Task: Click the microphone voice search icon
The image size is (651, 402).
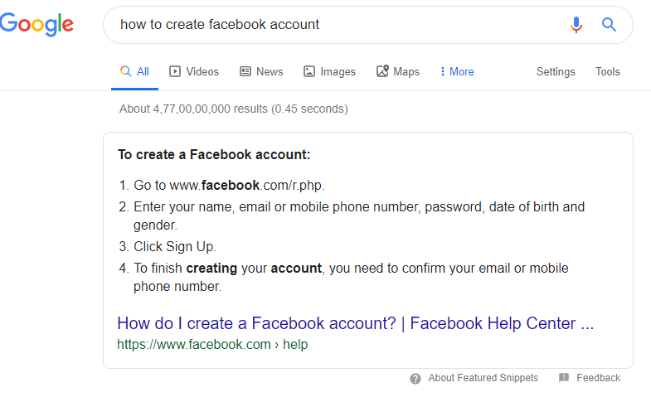Action: (576, 25)
